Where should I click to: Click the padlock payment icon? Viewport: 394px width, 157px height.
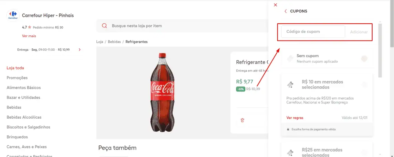tap(288, 129)
